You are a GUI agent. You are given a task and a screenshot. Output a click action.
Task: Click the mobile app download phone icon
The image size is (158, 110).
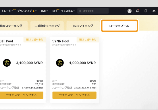coord(146,11)
